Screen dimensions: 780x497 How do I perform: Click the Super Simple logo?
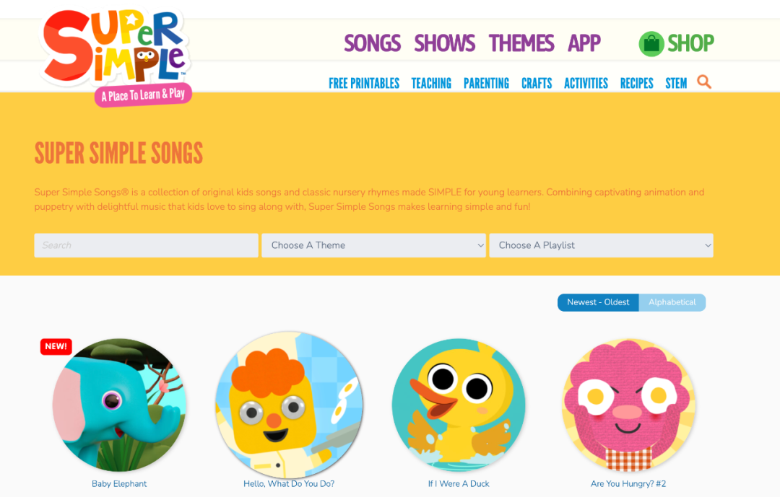tap(116, 56)
